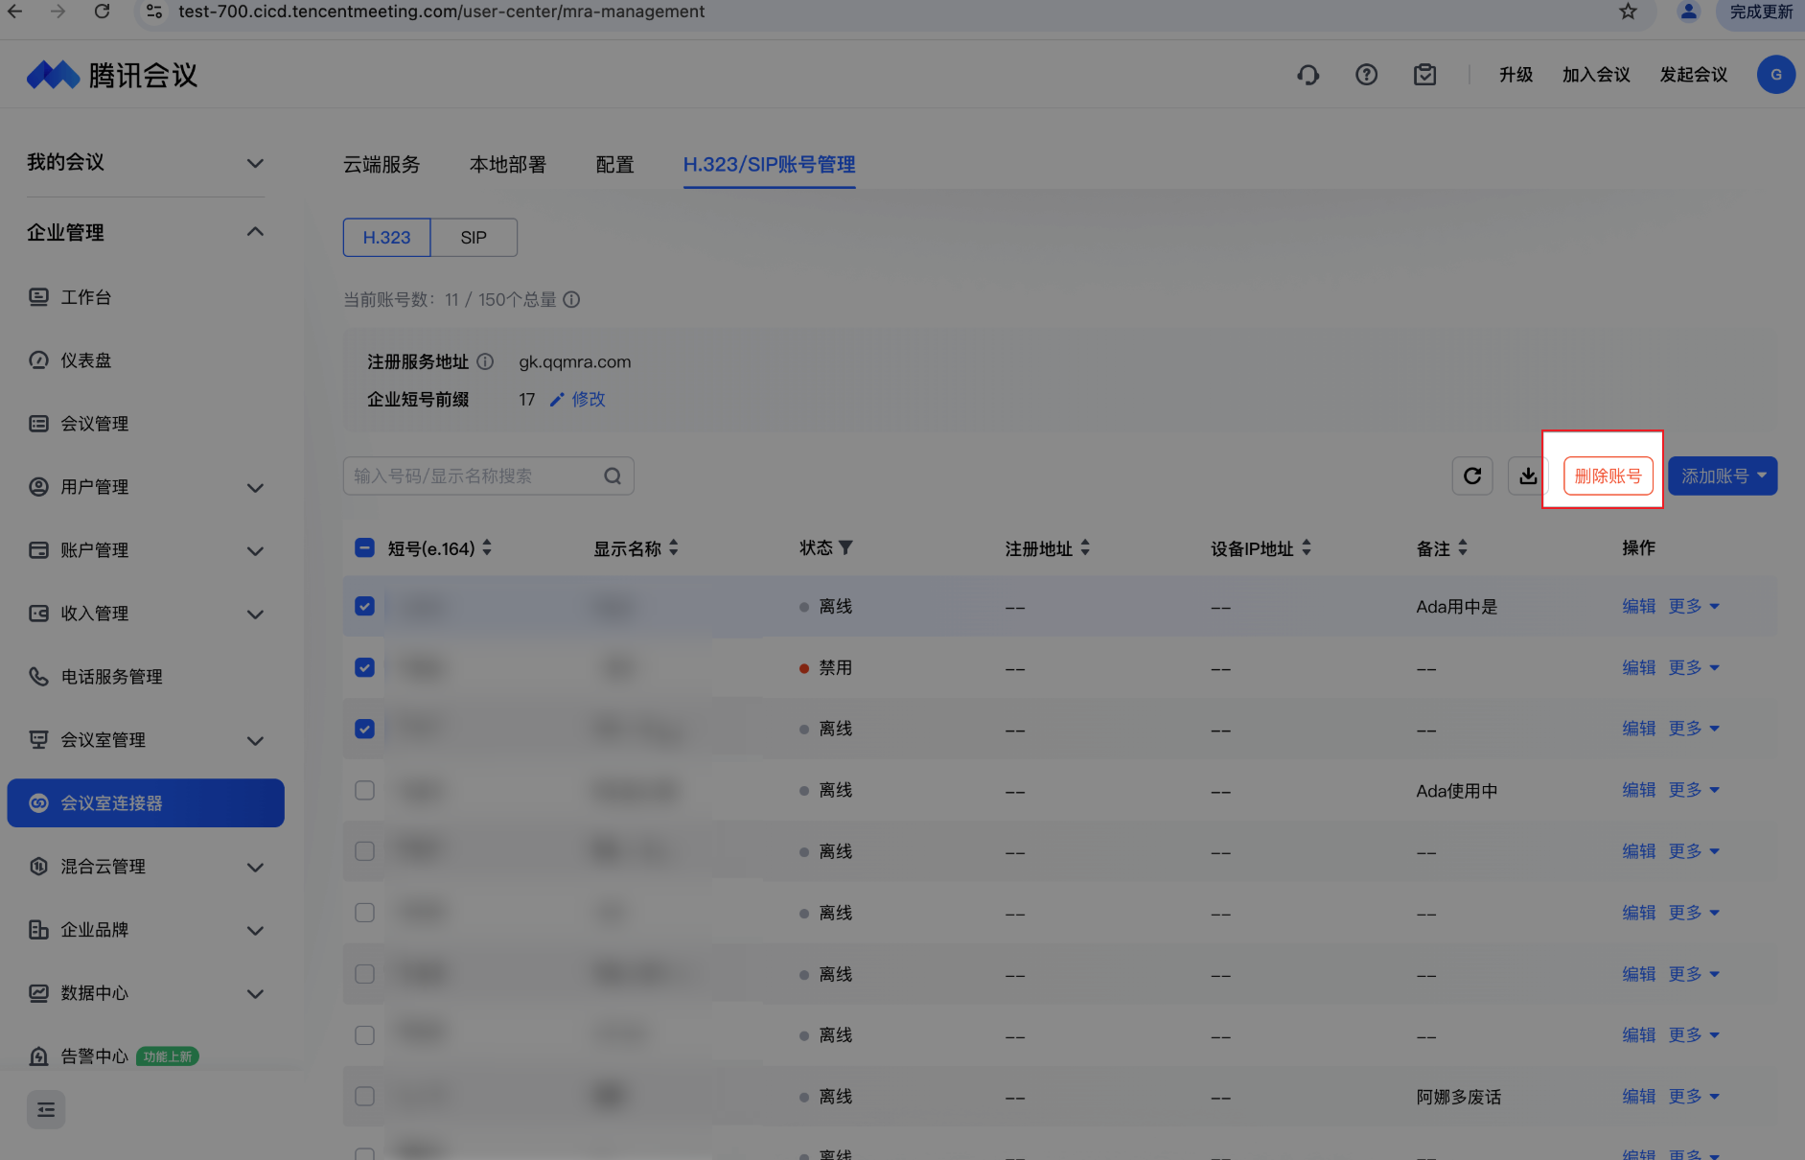Screen dimensions: 1805x1160
Task: Show info tooltip for account quota
Action: pyautogui.click(x=571, y=300)
